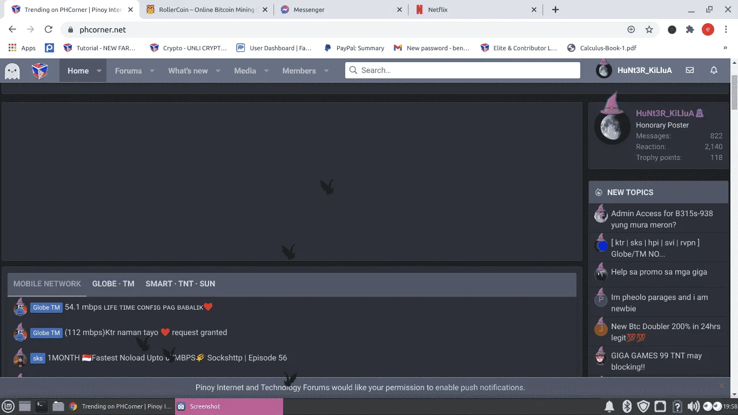Viewport: 738px width, 415px height.
Task: Go back with browser back arrow
Action: tap(12, 30)
